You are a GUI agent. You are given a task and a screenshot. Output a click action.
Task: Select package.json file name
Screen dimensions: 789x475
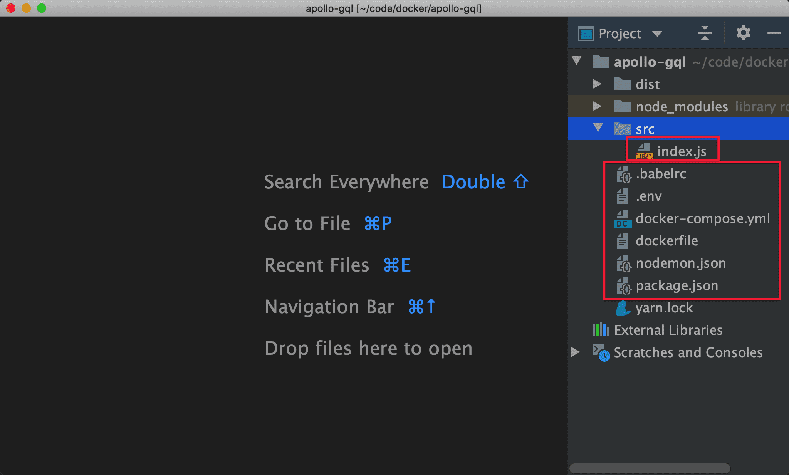pyautogui.click(x=677, y=286)
